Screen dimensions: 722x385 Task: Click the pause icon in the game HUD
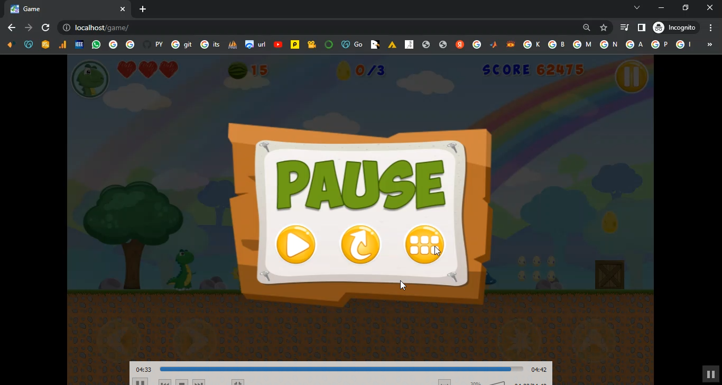(x=631, y=77)
